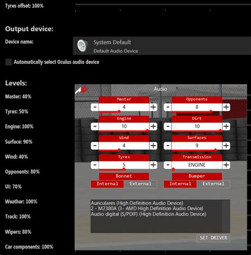Select Internal under Bumper
This screenshot has height=255, width=251.
coord(180,184)
